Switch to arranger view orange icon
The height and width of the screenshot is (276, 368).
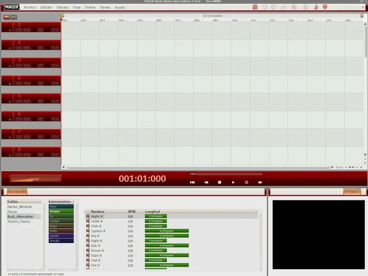click(6, 17)
